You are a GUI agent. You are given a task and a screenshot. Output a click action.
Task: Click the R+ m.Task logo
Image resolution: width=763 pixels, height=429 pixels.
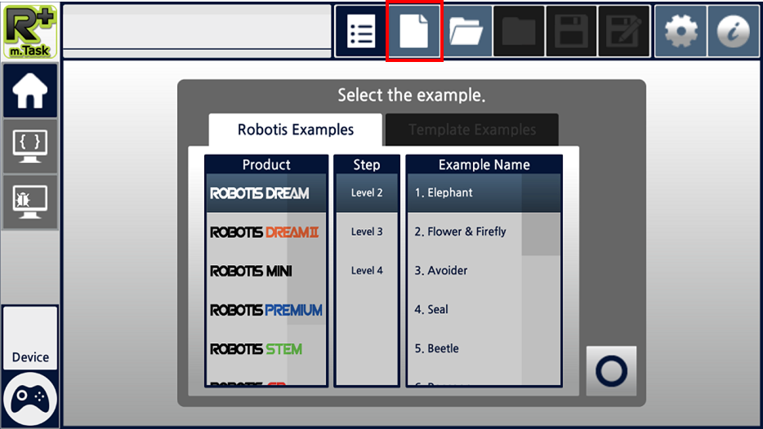30,32
